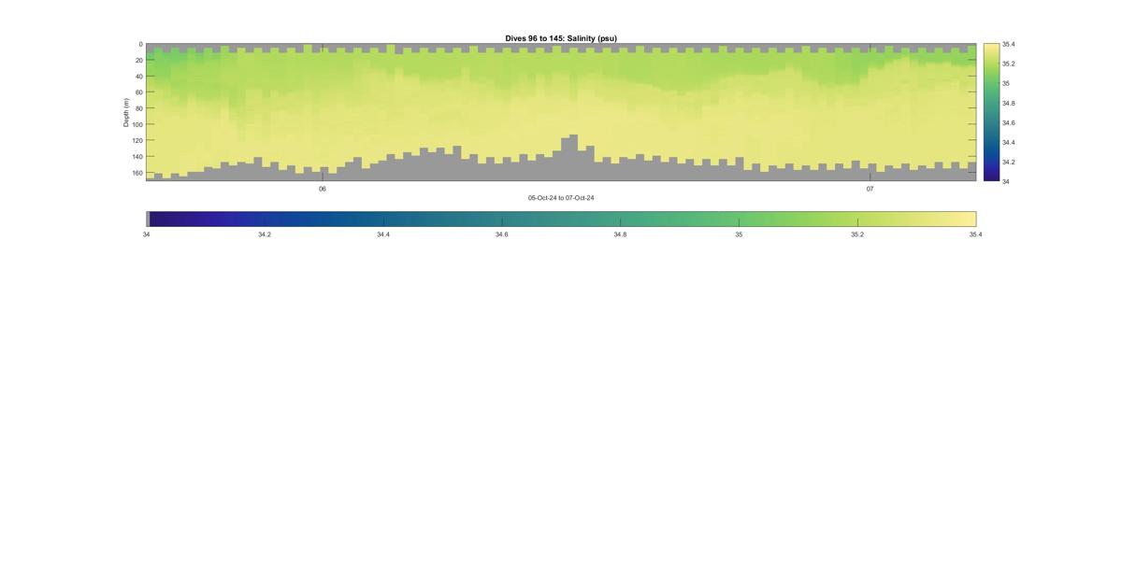Click depth axis tick label '40'
Viewport: 1122px width, 581px height.
tap(138, 77)
